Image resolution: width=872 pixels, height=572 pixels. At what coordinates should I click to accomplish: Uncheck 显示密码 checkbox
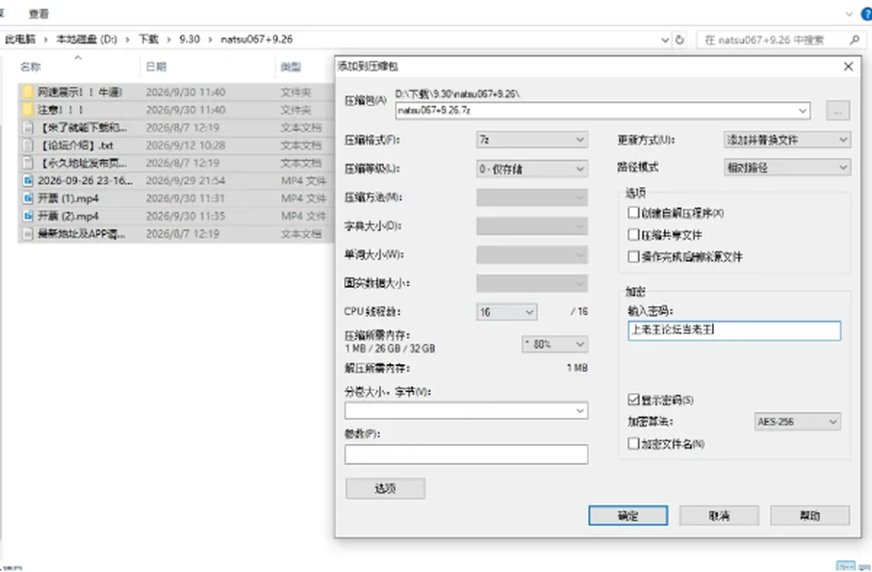[x=633, y=399]
